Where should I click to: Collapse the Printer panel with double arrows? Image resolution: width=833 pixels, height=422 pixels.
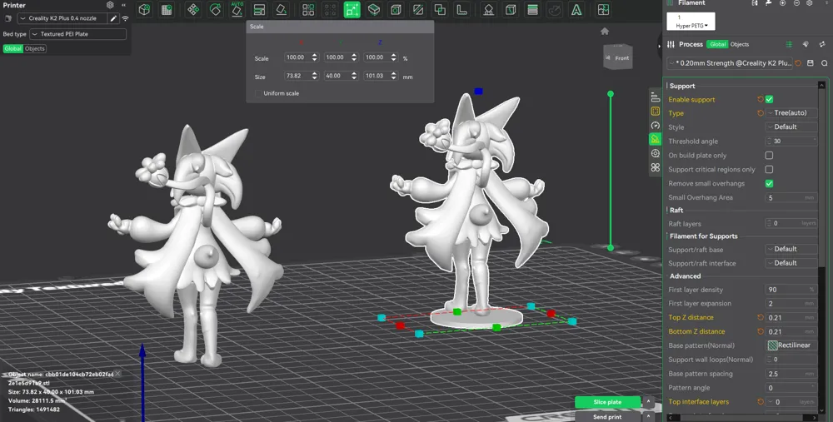[123, 5]
